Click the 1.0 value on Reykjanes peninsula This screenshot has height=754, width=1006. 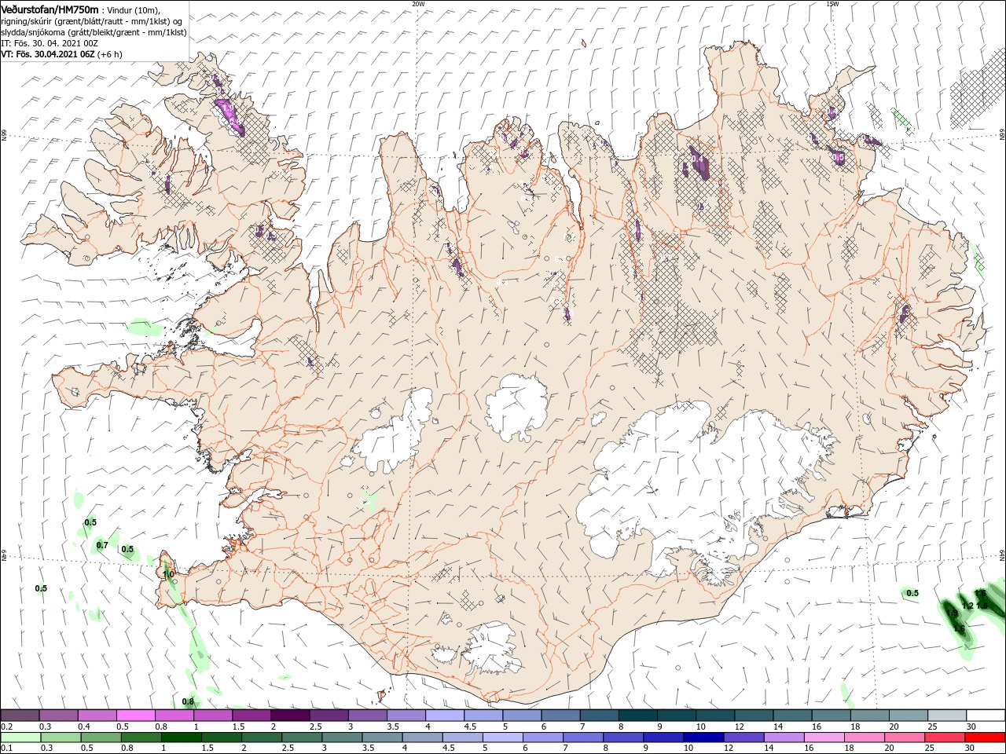click(168, 574)
